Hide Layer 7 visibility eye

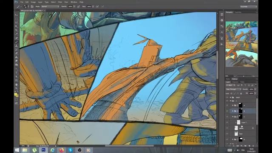(x=227, y=122)
